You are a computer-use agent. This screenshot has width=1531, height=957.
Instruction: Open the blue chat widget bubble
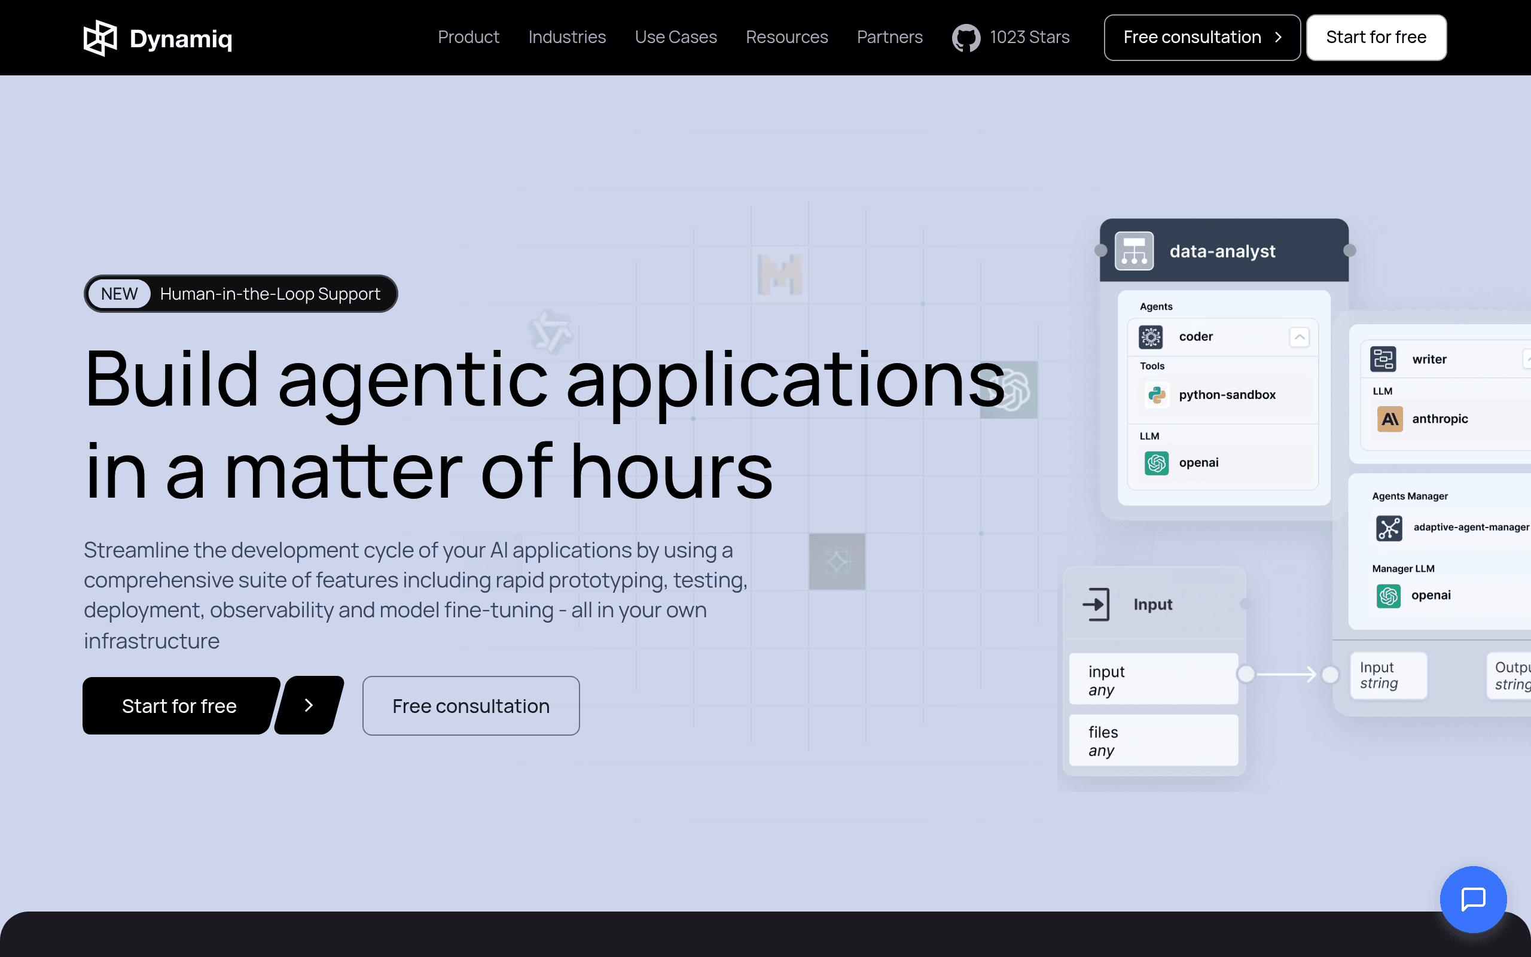(x=1473, y=900)
